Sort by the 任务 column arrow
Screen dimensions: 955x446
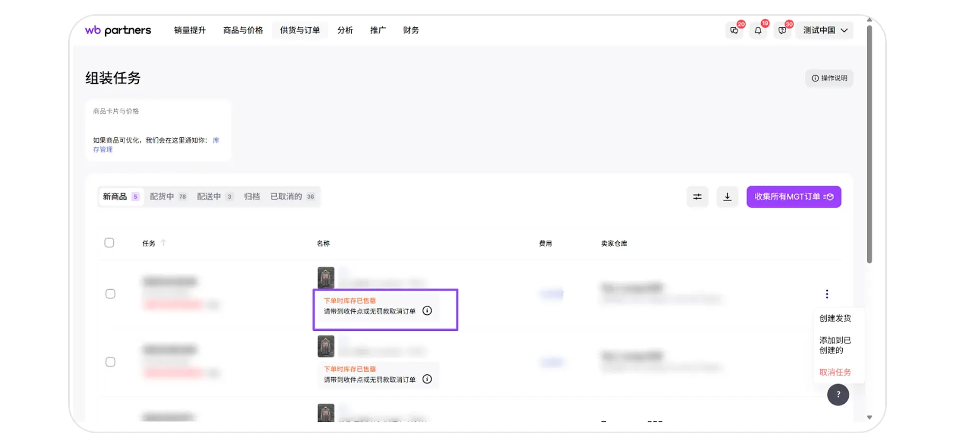[x=163, y=243]
